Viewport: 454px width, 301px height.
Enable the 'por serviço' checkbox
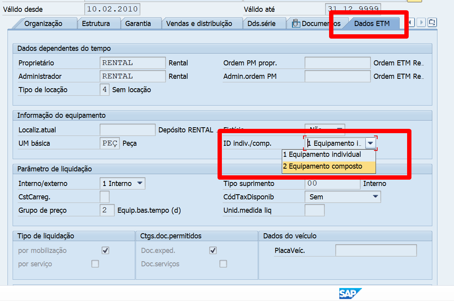pyautogui.click(x=95, y=264)
